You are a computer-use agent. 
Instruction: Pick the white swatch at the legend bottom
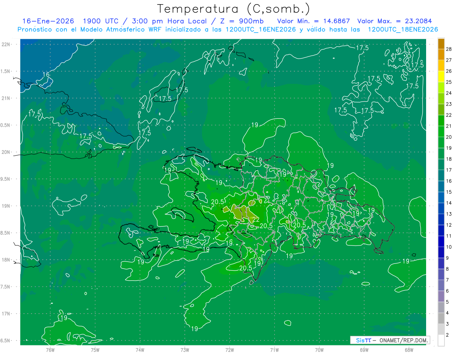441,340
